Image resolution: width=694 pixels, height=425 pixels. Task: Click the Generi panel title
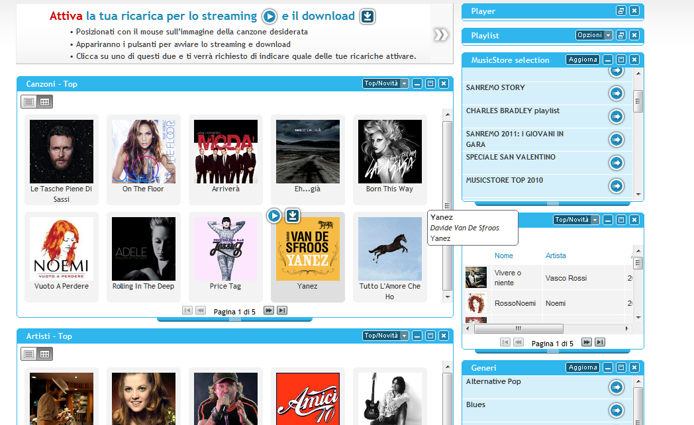(x=483, y=367)
